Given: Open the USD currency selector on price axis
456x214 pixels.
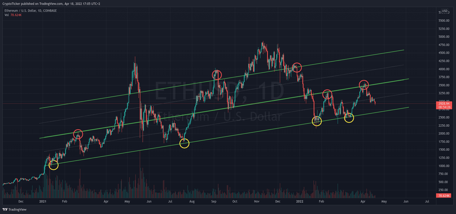Looking at the screenshot, I should [x=445, y=11].
